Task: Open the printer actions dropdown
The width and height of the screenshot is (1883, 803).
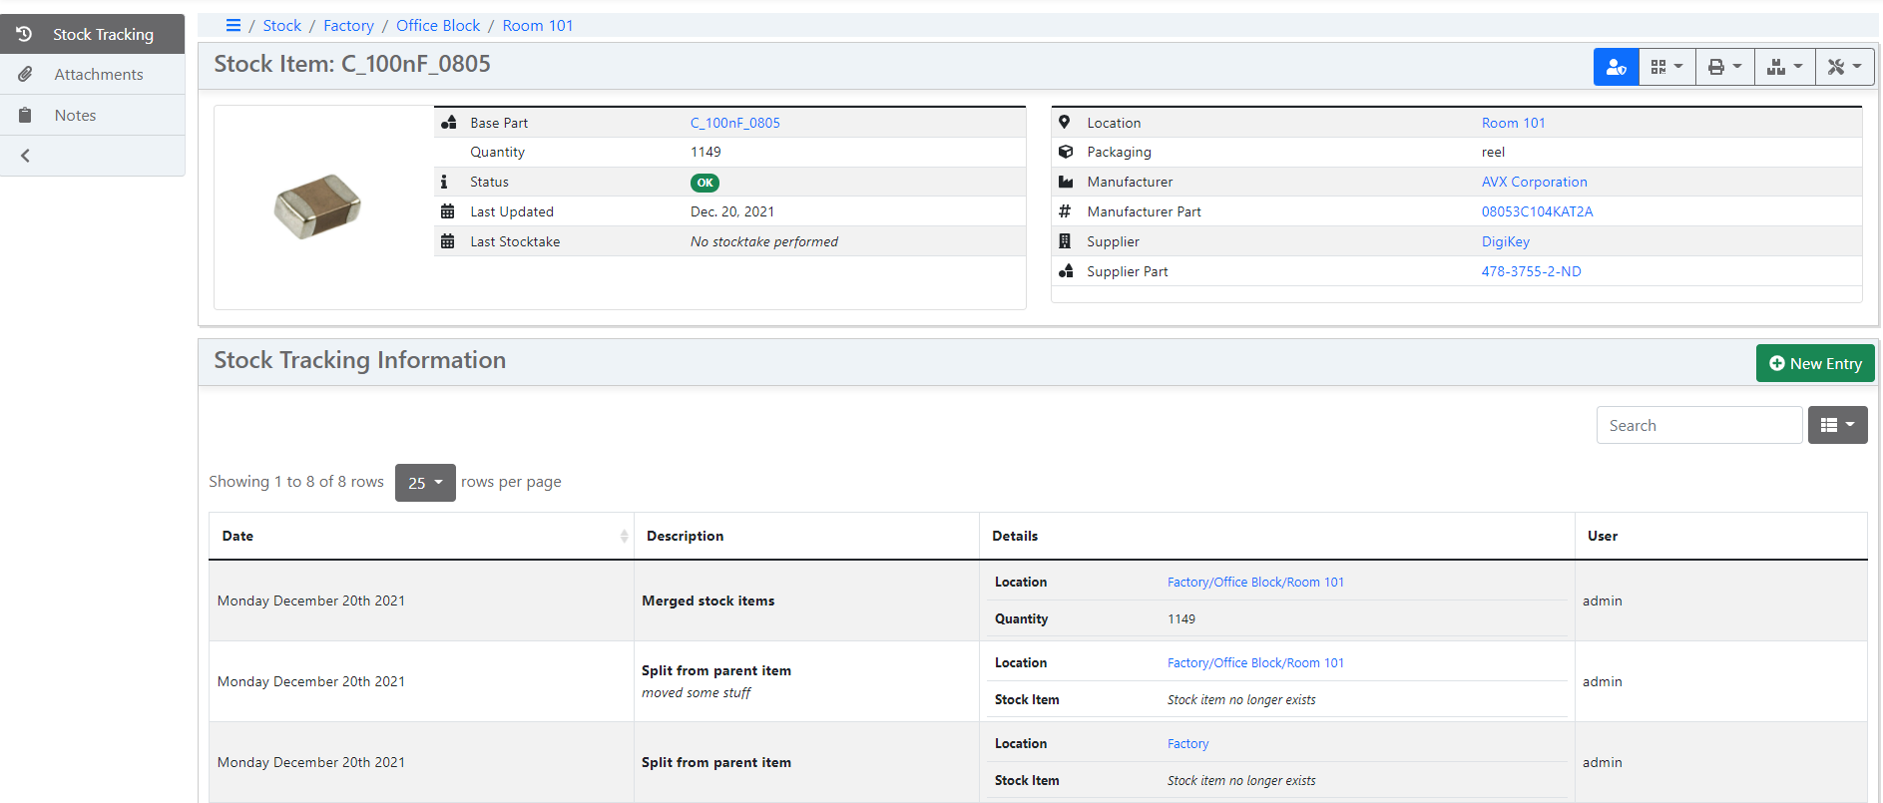Action: 1724,67
